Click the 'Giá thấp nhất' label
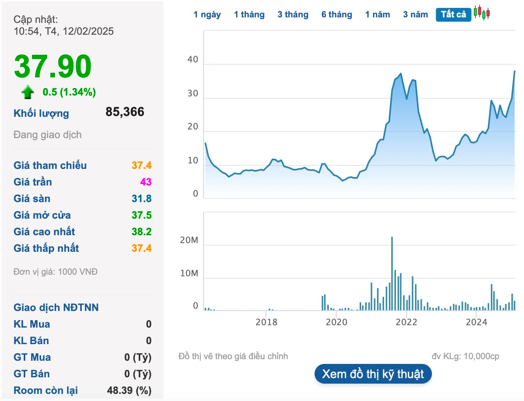 click(x=46, y=248)
